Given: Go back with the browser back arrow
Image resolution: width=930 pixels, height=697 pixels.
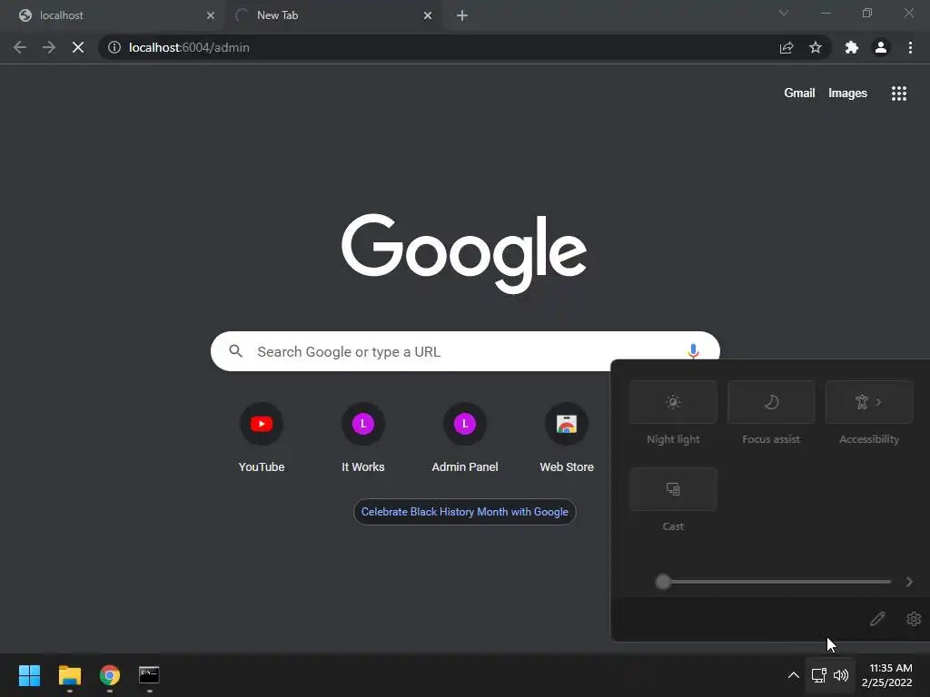Looking at the screenshot, I should click(x=20, y=47).
